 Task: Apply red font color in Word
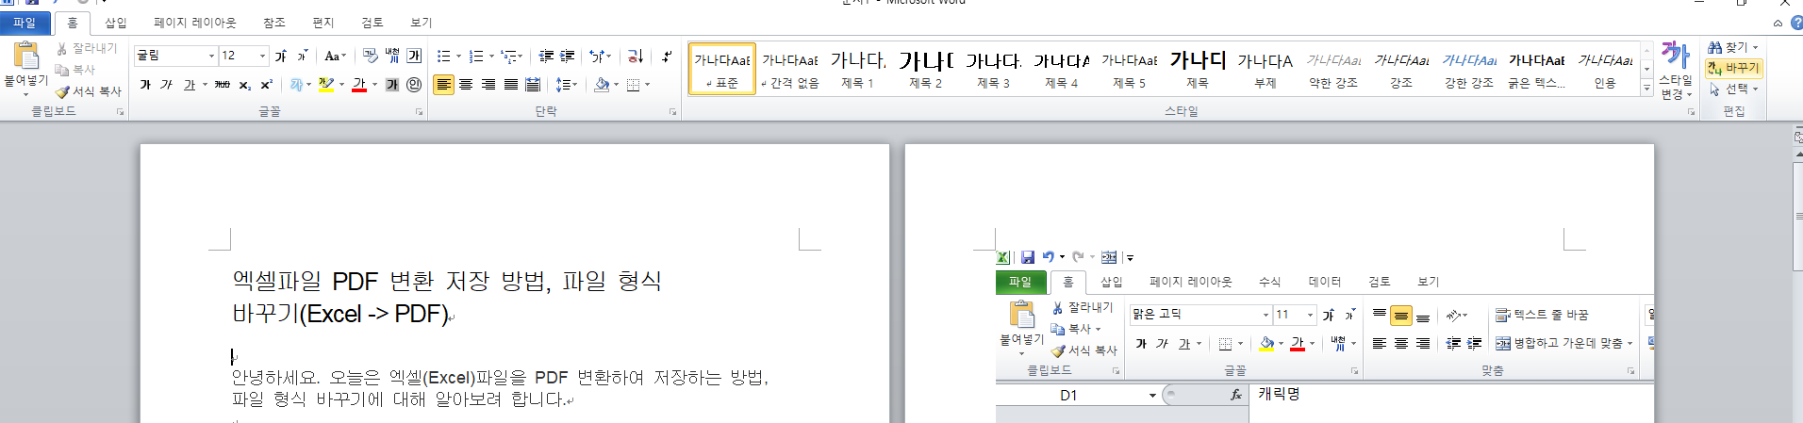pyautogui.click(x=359, y=85)
